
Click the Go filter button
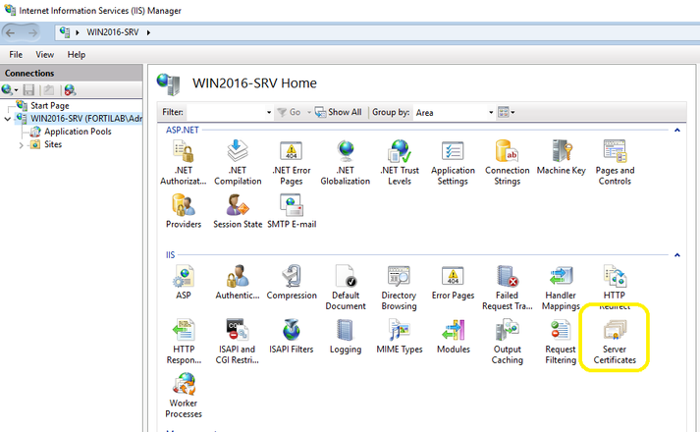289,112
